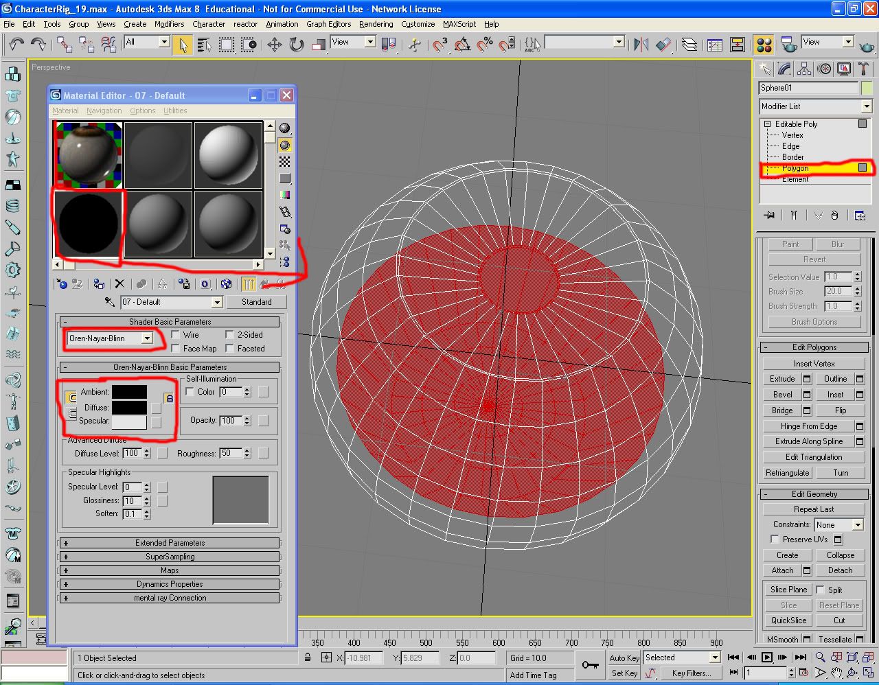Open the Material Editor toolbar icon
The height and width of the screenshot is (685, 879).
pos(764,45)
